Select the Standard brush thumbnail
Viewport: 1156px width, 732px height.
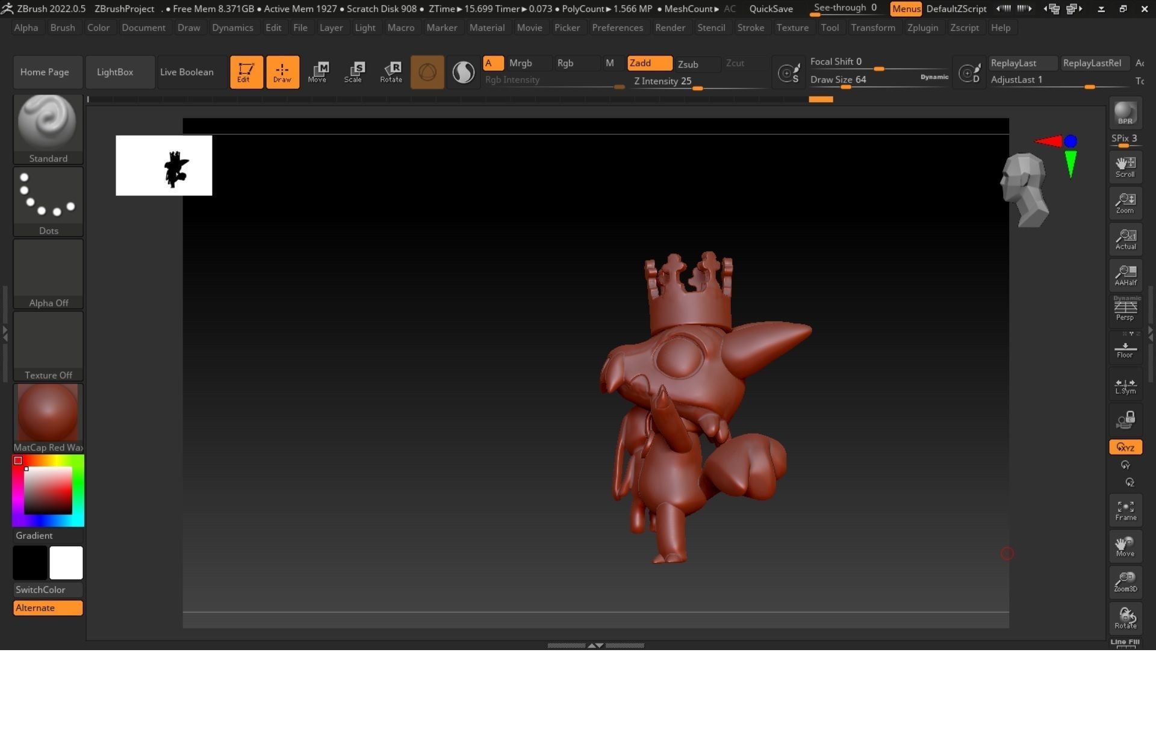click(x=48, y=129)
